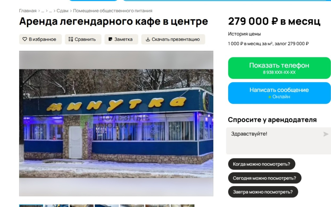Click the compare icon next to Сравнить
331x207 pixels.
point(71,39)
